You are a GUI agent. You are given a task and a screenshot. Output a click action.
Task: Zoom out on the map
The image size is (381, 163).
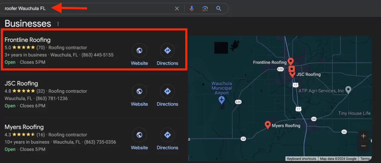[364, 146]
